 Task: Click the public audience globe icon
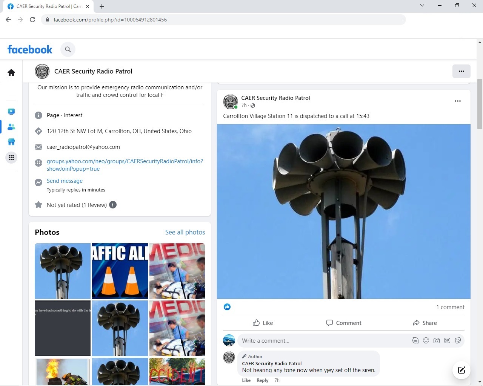[x=253, y=106]
